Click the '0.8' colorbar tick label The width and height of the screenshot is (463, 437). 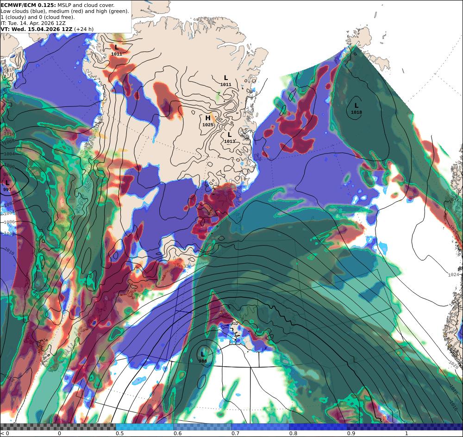(x=293, y=433)
